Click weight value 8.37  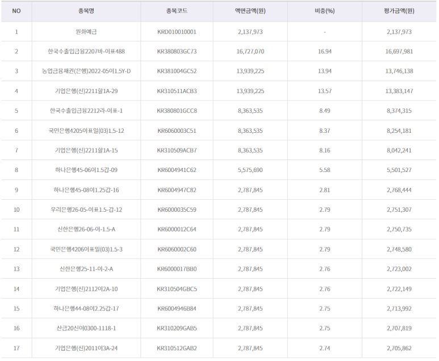(325, 131)
